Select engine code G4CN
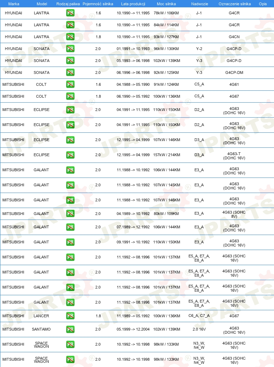 tap(234, 37)
